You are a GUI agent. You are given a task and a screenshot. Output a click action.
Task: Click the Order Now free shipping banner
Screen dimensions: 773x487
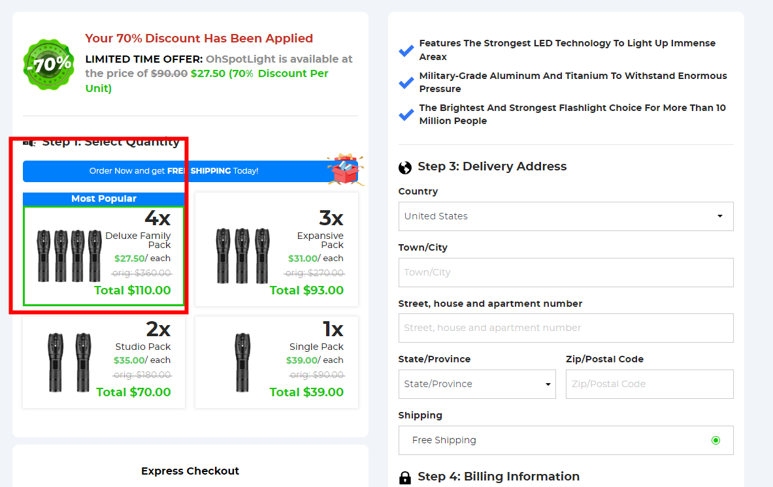(174, 171)
